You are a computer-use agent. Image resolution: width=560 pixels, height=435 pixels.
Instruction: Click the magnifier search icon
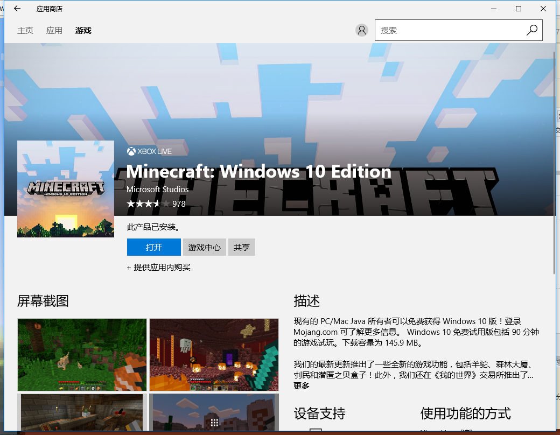click(x=532, y=30)
